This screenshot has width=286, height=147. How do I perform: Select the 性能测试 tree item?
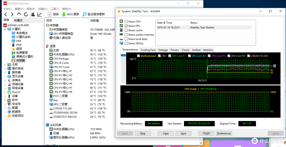click(x=16, y=116)
